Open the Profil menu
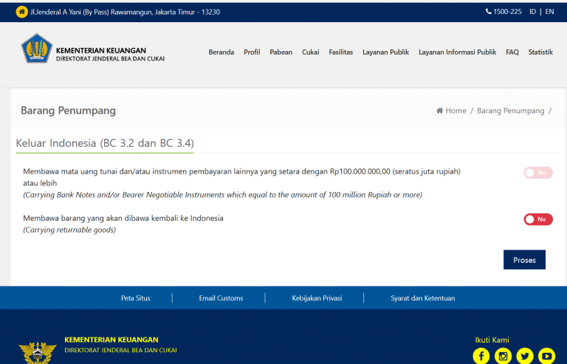 pos(252,52)
